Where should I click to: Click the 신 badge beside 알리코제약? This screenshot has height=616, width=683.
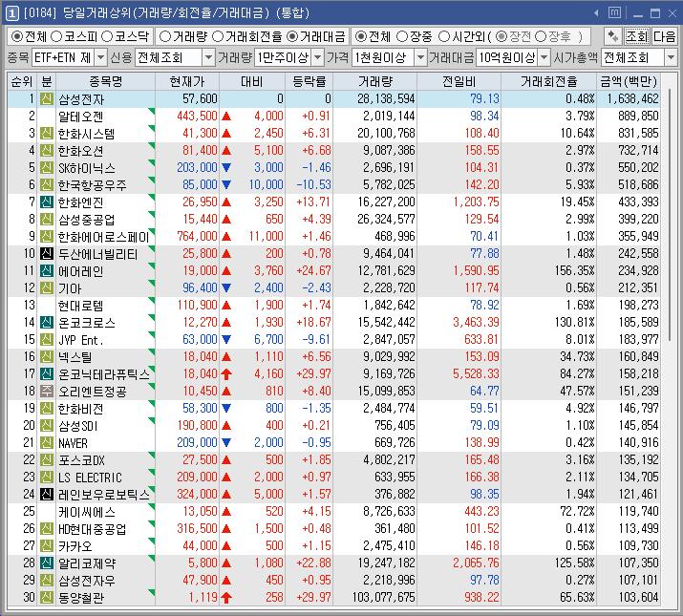(x=47, y=563)
